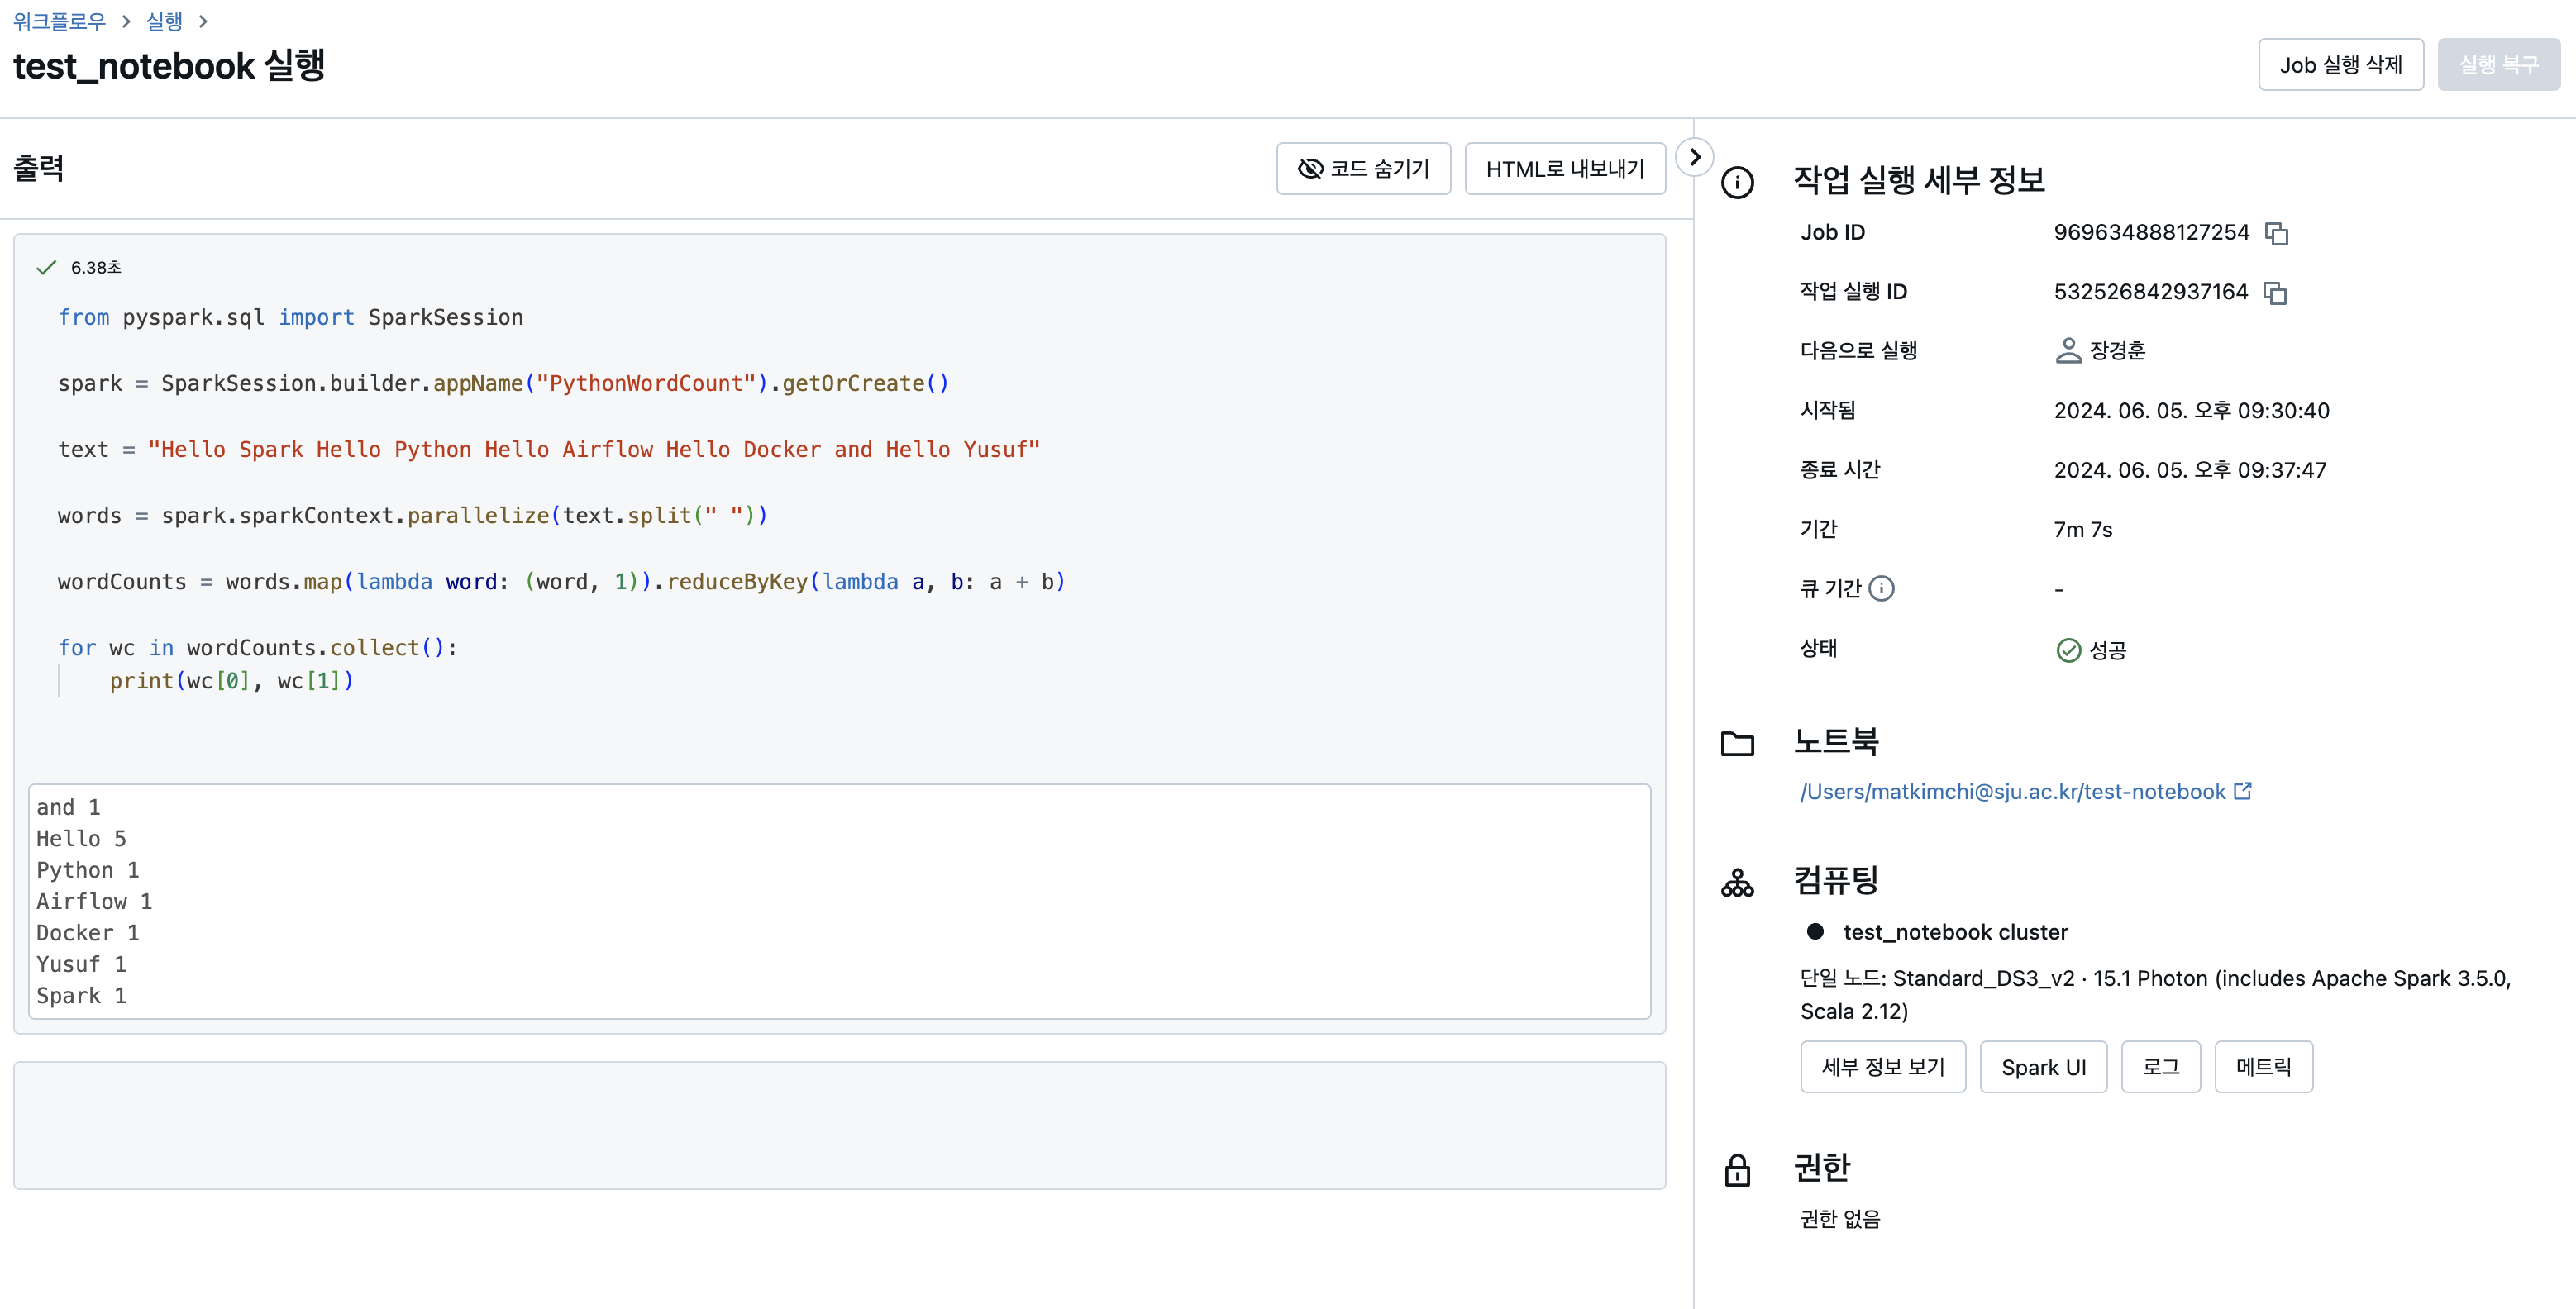This screenshot has height=1309, width=2576.
Task: Toggle 코드 숨기기 to hide code
Action: point(1362,169)
